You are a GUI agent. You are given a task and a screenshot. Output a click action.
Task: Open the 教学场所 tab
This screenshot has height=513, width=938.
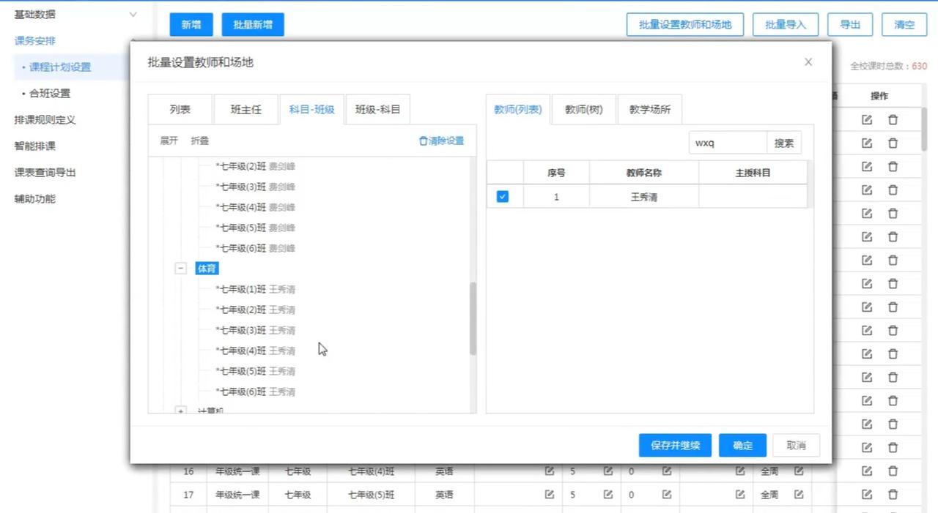coord(650,110)
